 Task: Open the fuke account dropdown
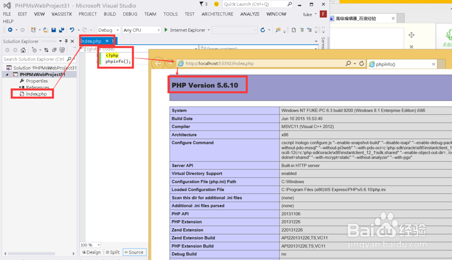coord(315,14)
